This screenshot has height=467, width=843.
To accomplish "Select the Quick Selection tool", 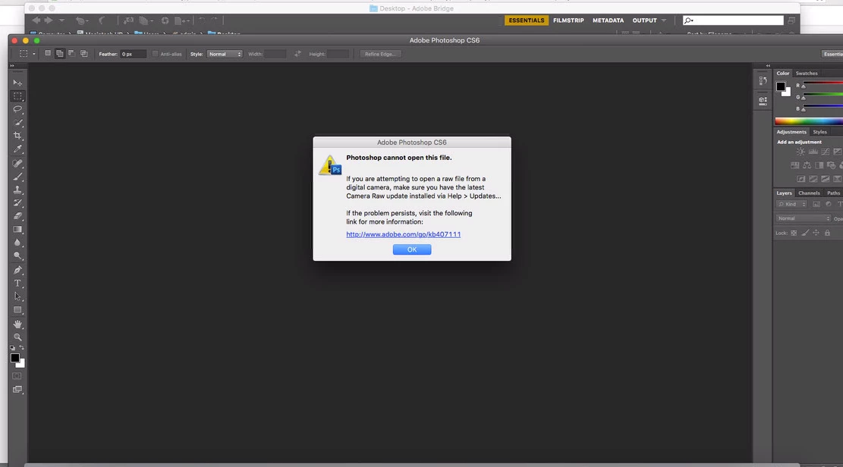I will pos(17,123).
